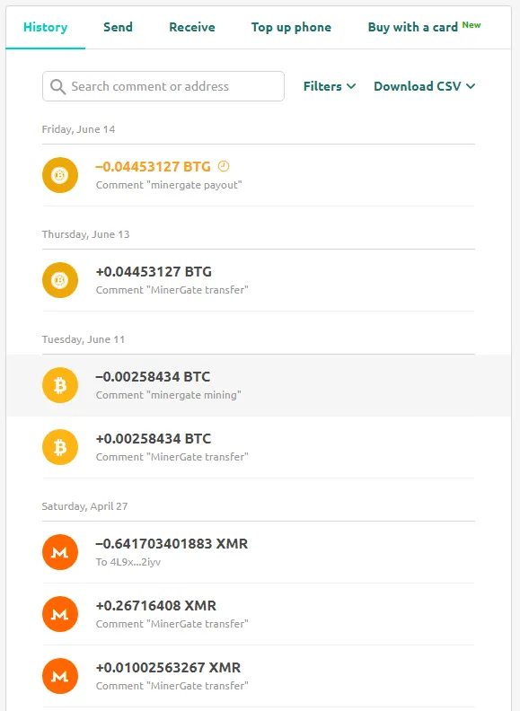Open the Download CSV dropdown
Viewport: 520px width, 711px height.
(424, 86)
